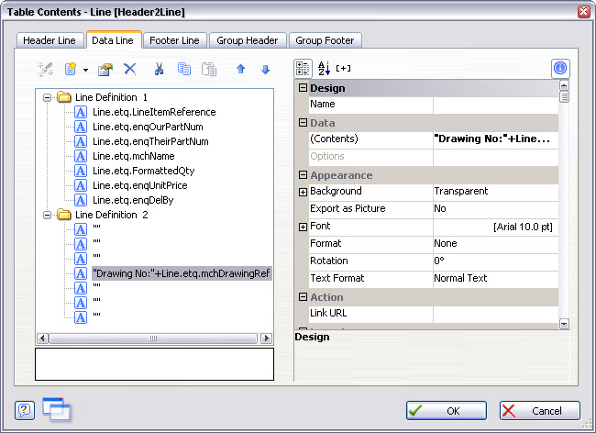Click the Background value Transparent

point(495,191)
